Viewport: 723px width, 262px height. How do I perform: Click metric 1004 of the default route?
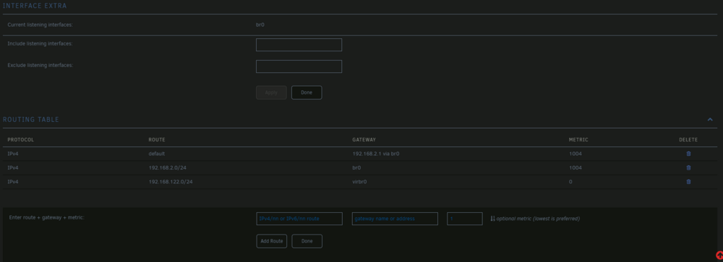576,154
